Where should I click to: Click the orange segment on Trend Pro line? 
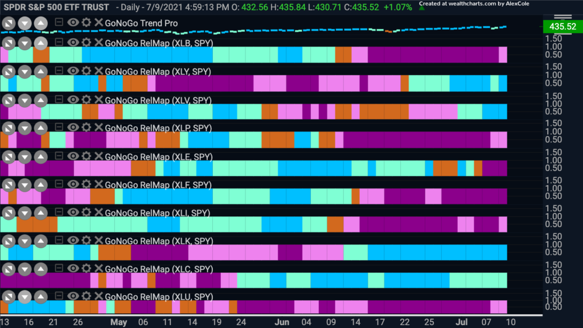point(388,31)
